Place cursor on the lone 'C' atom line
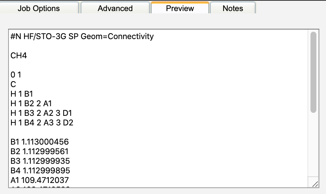 coord(13,84)
